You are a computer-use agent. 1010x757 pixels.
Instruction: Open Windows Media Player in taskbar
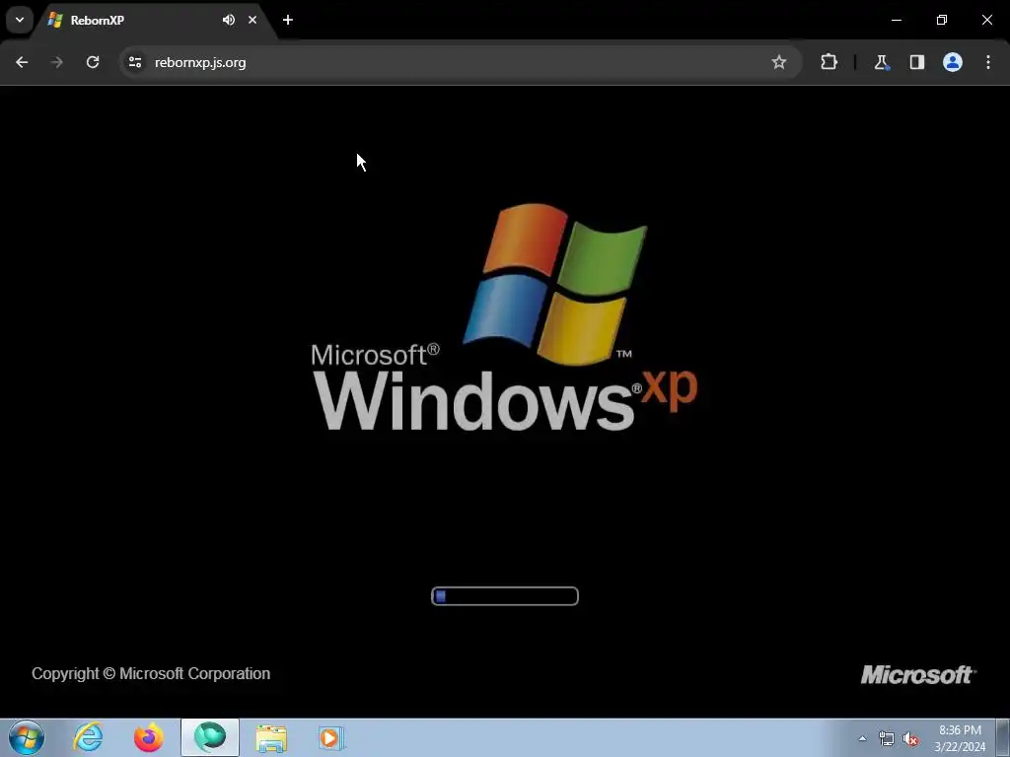click(x=331, y=737)
